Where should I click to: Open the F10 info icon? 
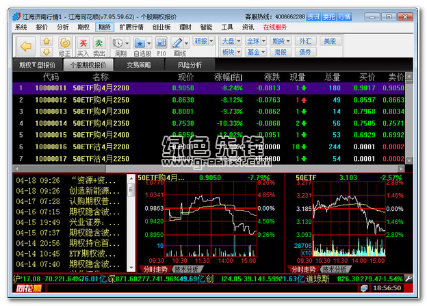tap(161, 43)
